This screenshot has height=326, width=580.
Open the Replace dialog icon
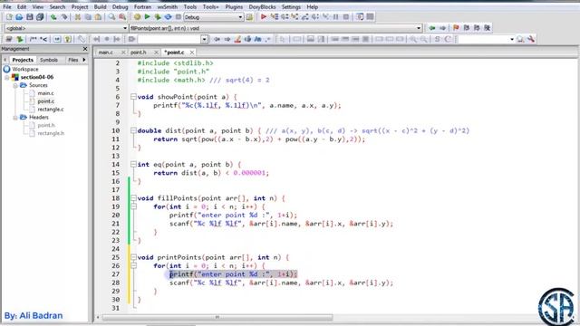coord(122,17)
